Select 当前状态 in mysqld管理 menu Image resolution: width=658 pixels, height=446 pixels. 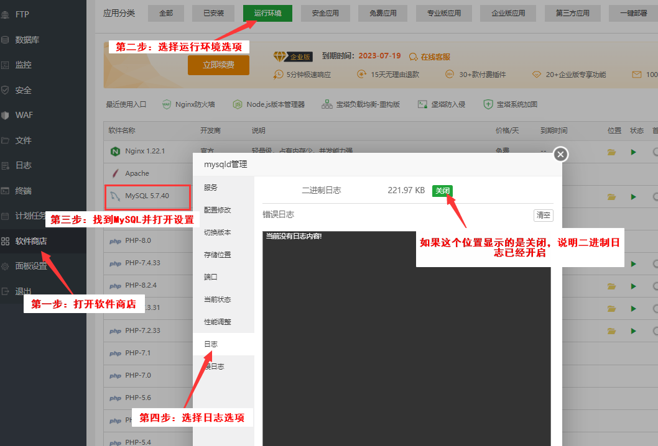[x=224, y=299]
